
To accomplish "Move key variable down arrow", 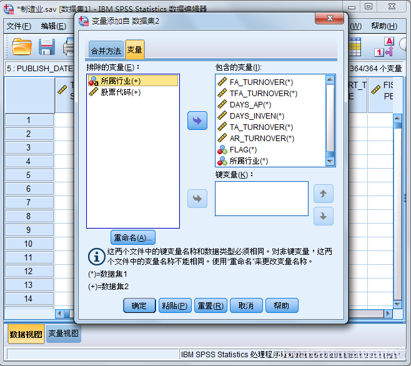I will point(323,216).
